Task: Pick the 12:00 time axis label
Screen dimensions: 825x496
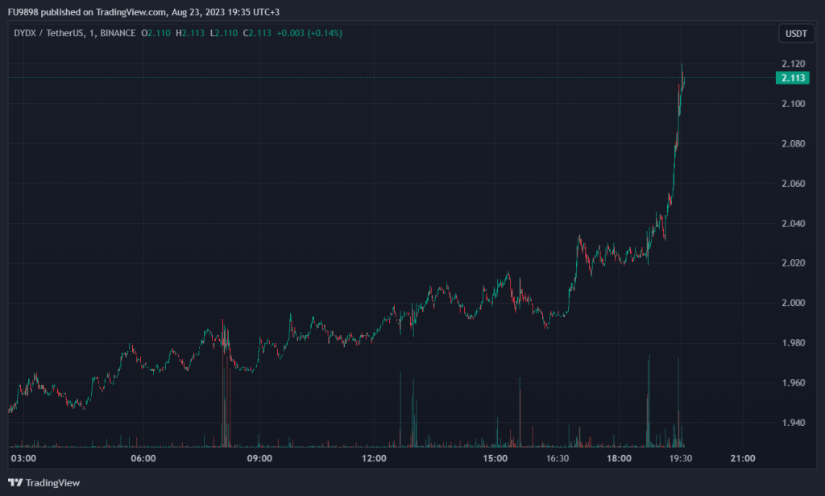Action: point(375,459)
